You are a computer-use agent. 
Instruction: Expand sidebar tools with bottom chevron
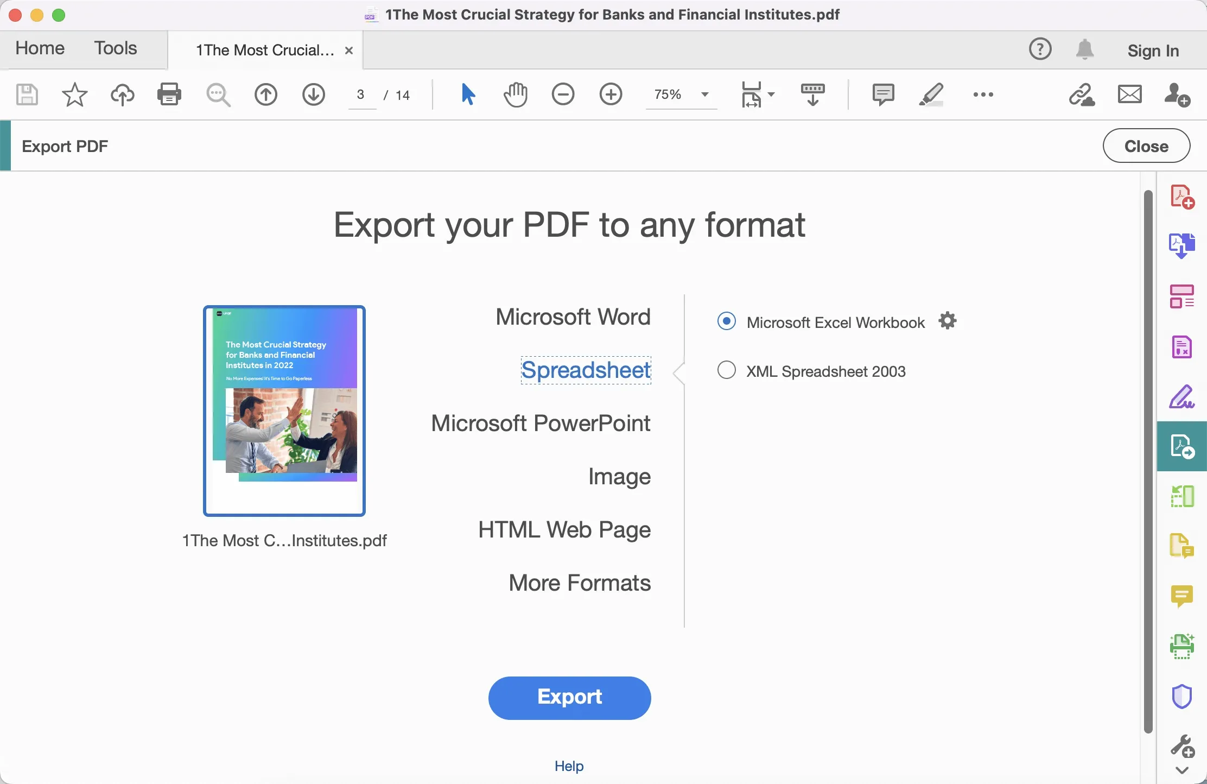point(1181,770)
